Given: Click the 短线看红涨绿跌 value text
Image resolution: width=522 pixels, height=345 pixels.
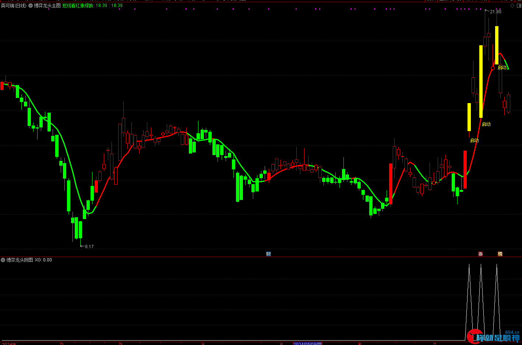Looking at the screenshot, I should coord(92,6).
